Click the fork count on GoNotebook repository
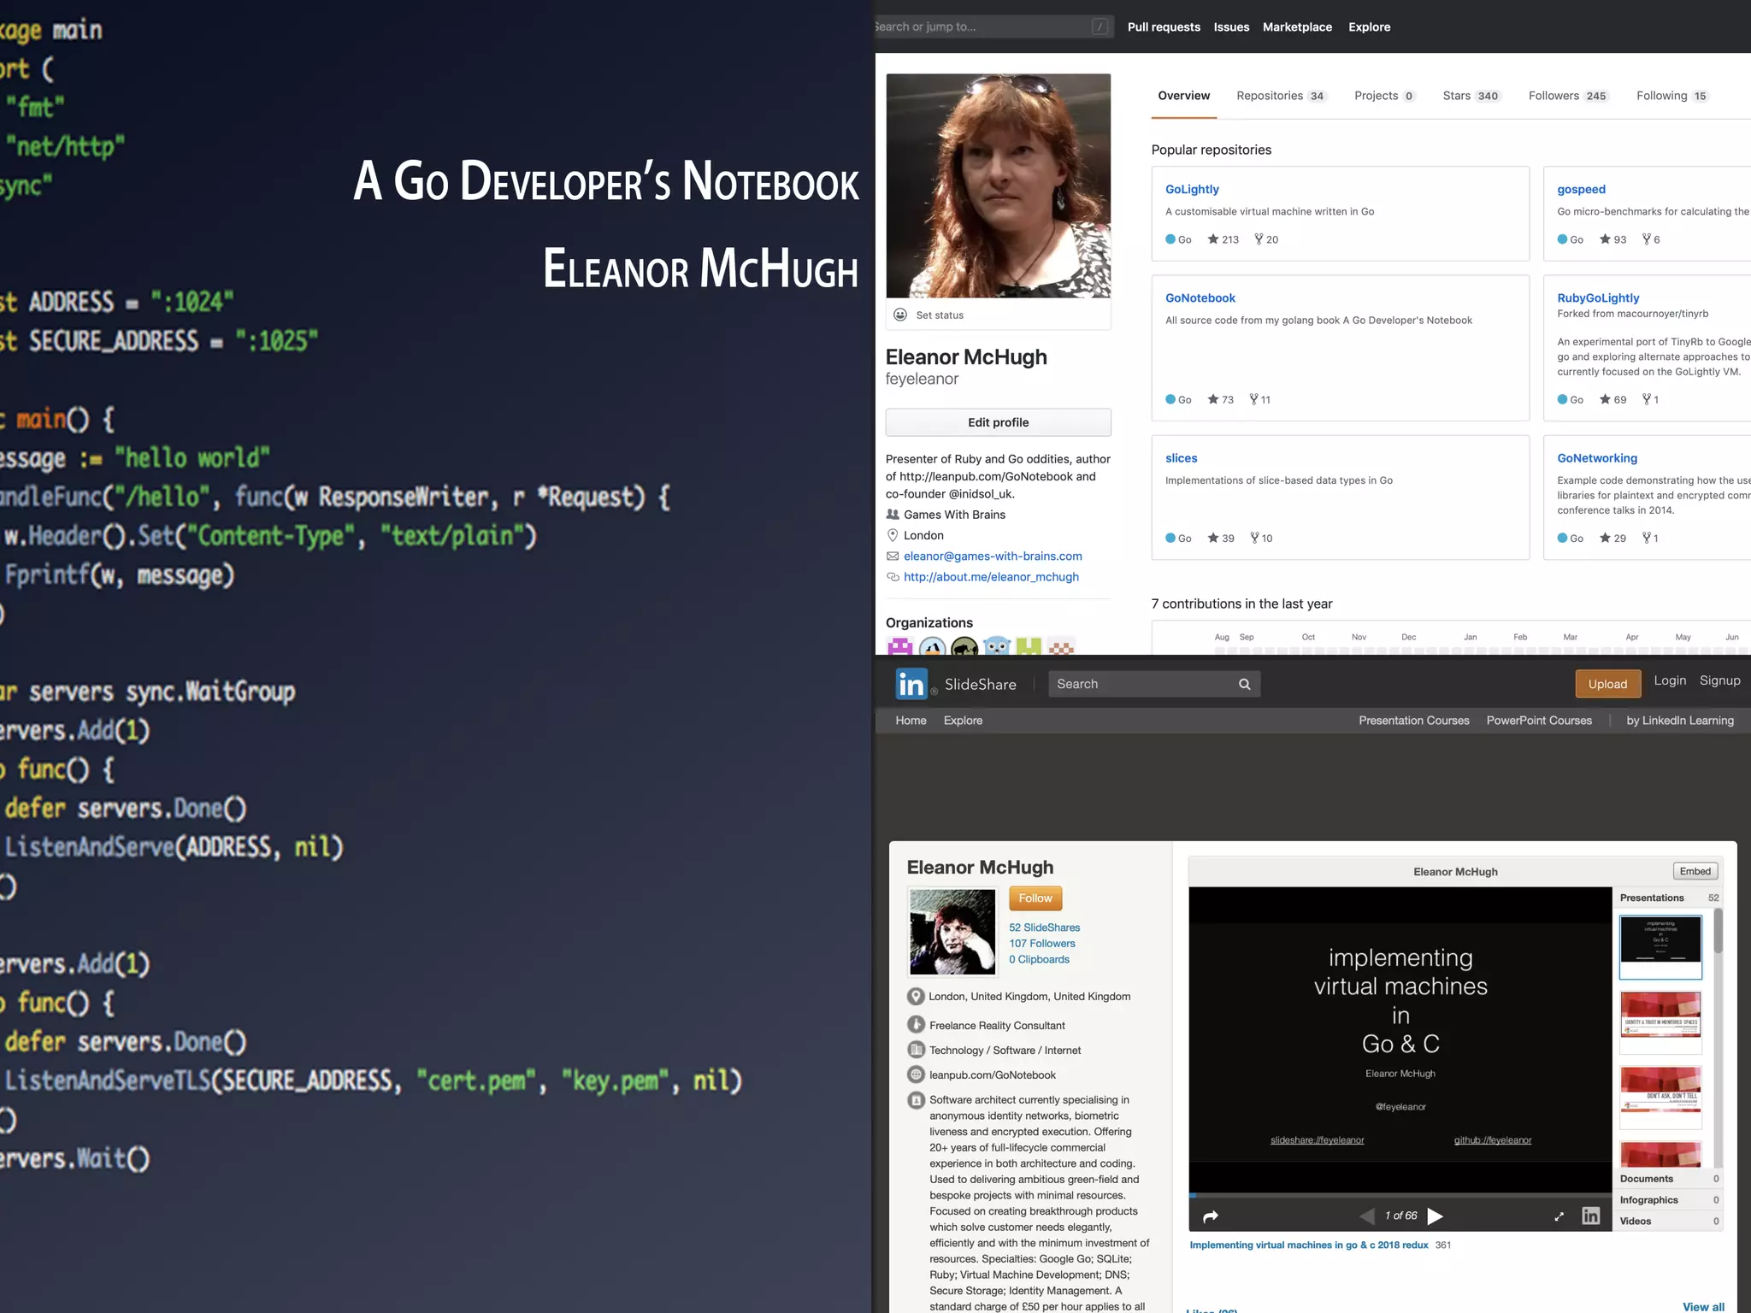This screenshot has width=1751, height=1313. [1259, 399]
